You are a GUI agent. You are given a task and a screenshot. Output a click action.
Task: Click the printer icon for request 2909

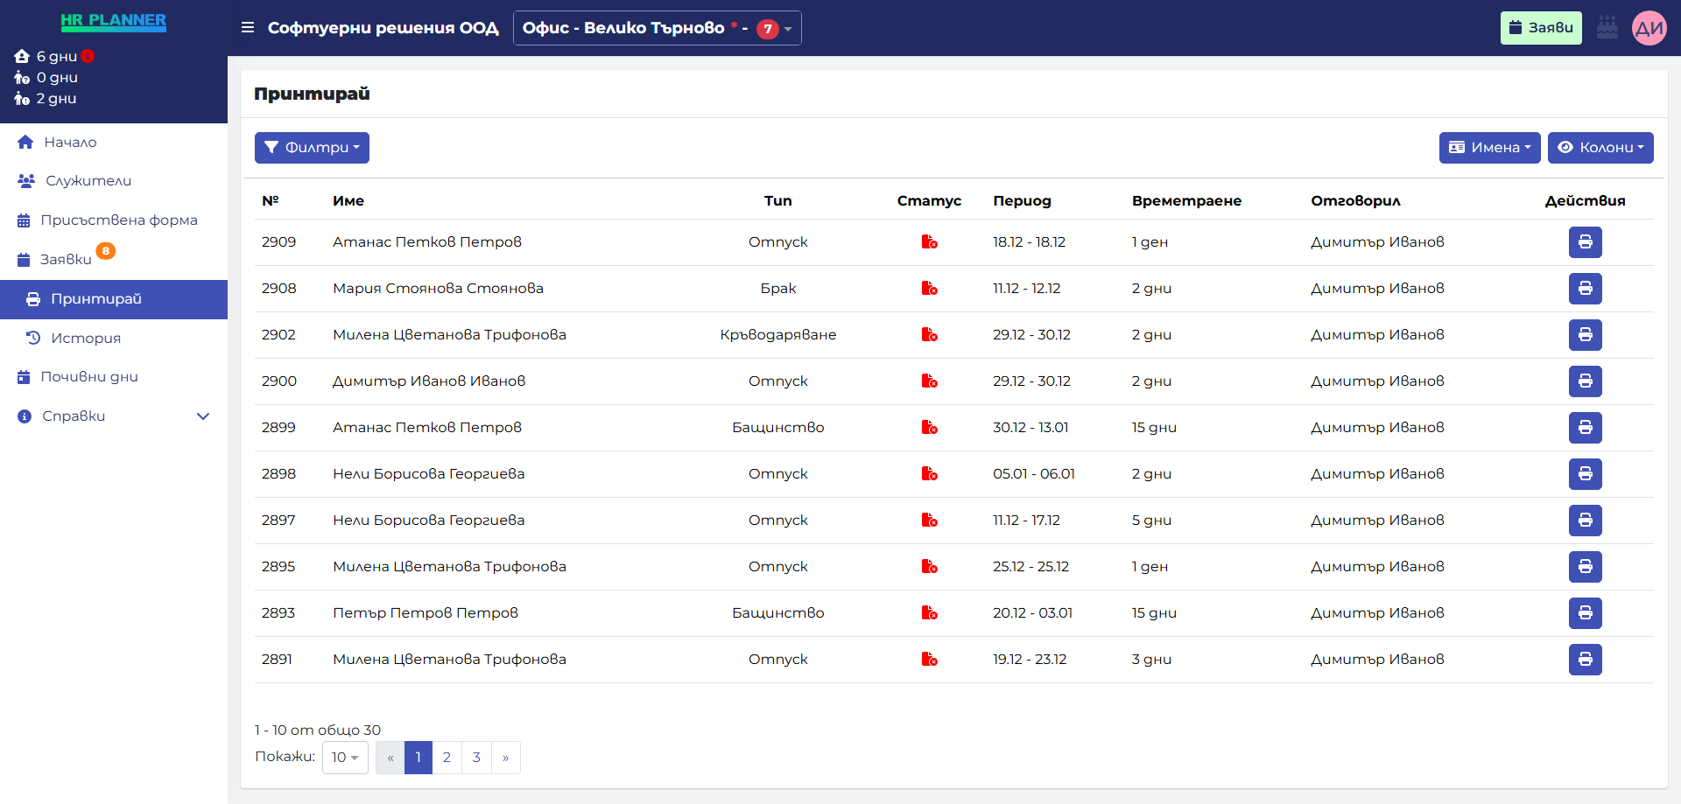pyautogui.click(x=1585, y=242)
